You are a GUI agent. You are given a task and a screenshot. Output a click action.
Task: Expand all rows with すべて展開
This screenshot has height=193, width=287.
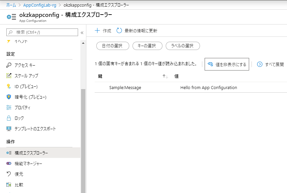pyautogui.click(x=270, y=64)
